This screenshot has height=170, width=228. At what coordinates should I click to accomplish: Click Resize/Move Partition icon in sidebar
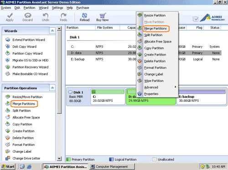[8, 97]
